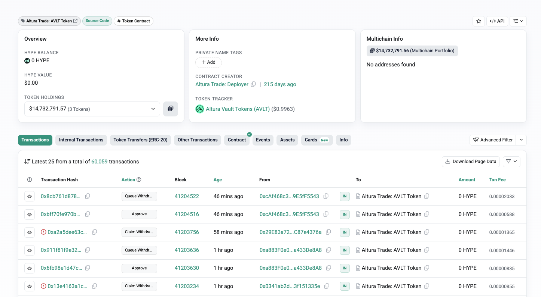Screen dimensions: 541x297
Task: Click the Advanced Filter button
Action: coord(493,140)
